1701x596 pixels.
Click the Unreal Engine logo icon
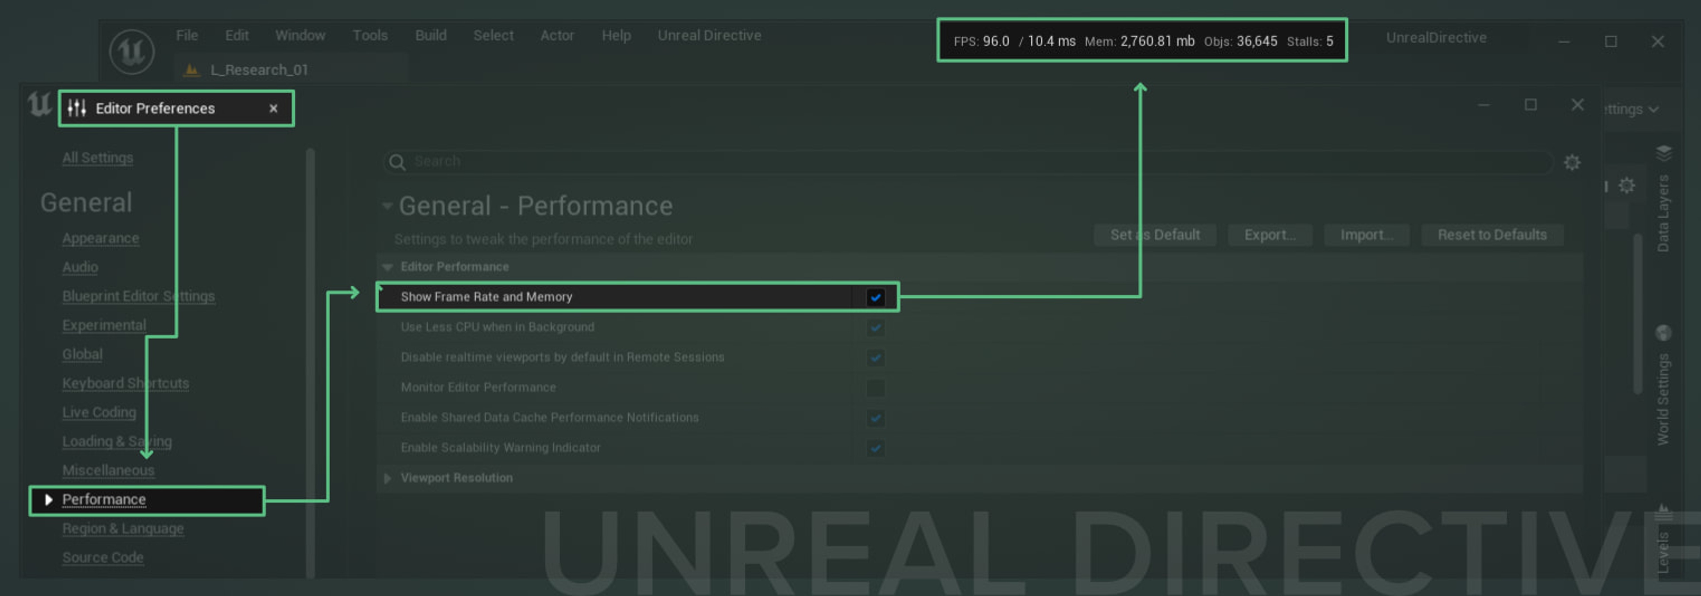coord(132,51)
